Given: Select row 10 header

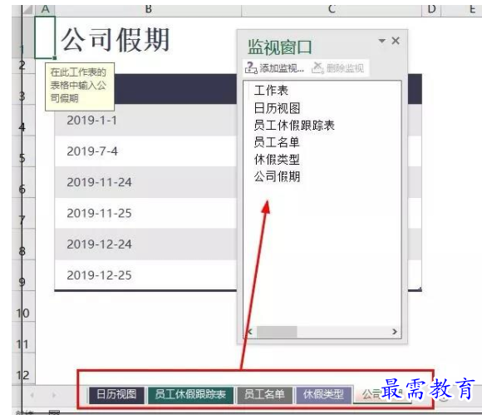Looking at the screenshot, I should 22,307.
